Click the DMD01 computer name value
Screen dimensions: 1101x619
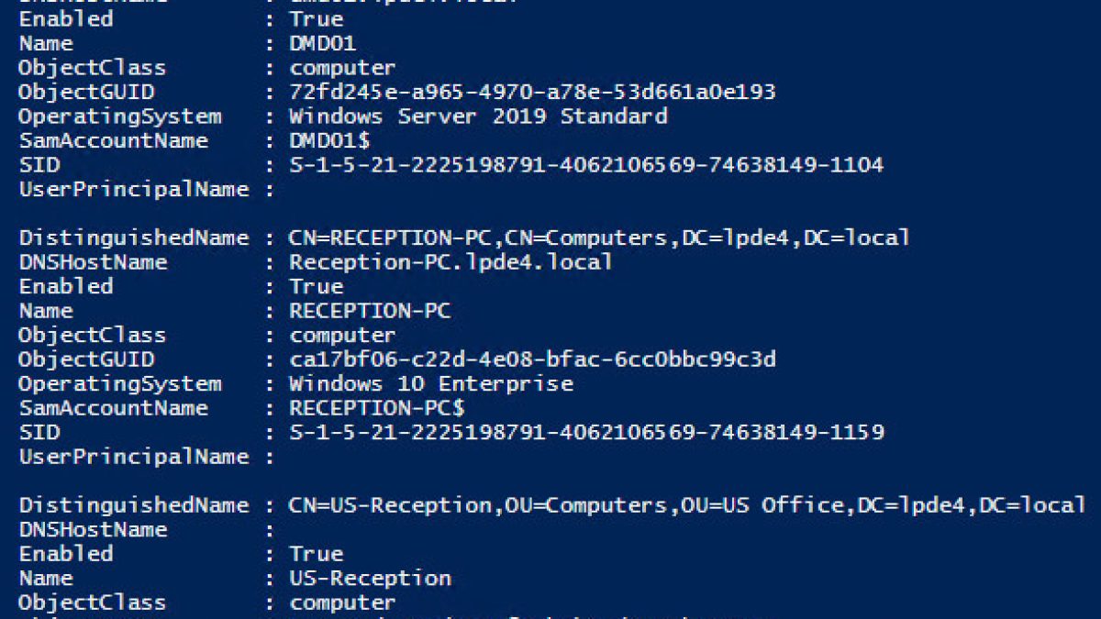(x=322, y=43)
